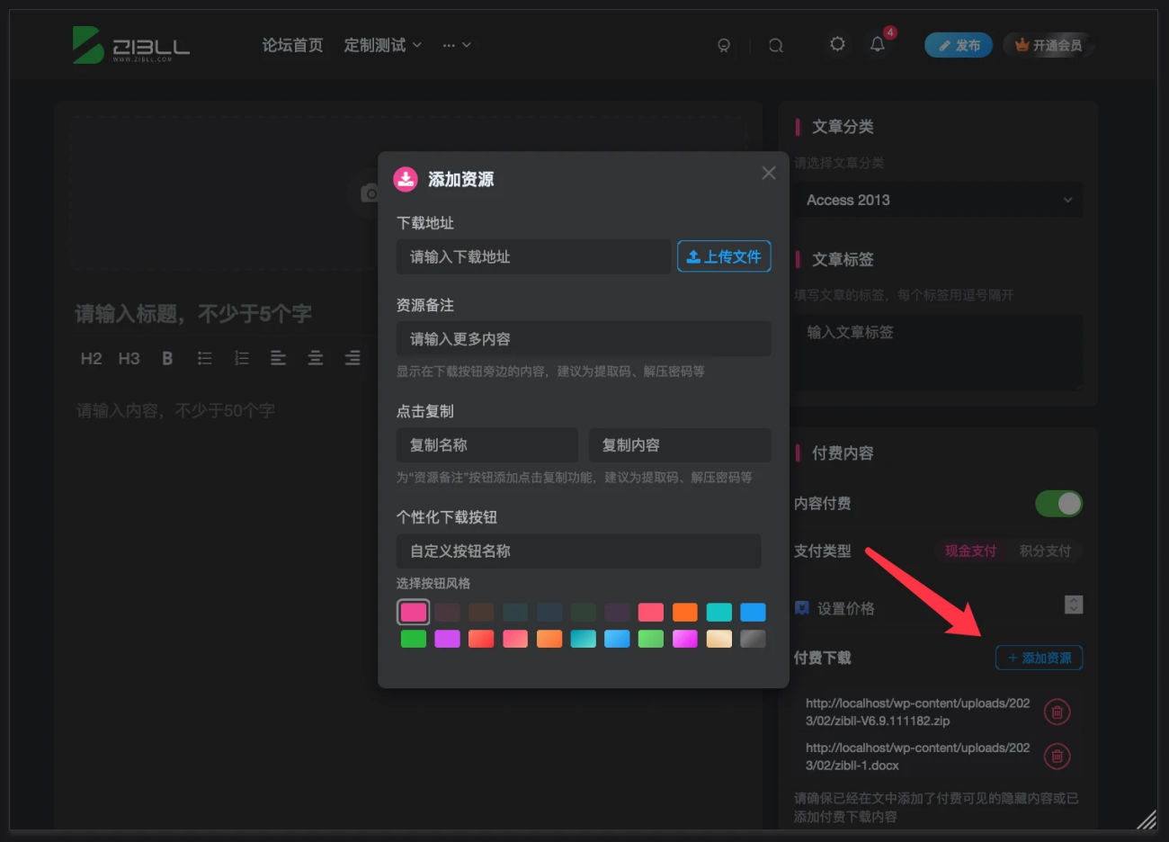The width and height of the screenshot is (1169, 842).
Task: Click the green 发布 publish button
Action: coord(958,44)
